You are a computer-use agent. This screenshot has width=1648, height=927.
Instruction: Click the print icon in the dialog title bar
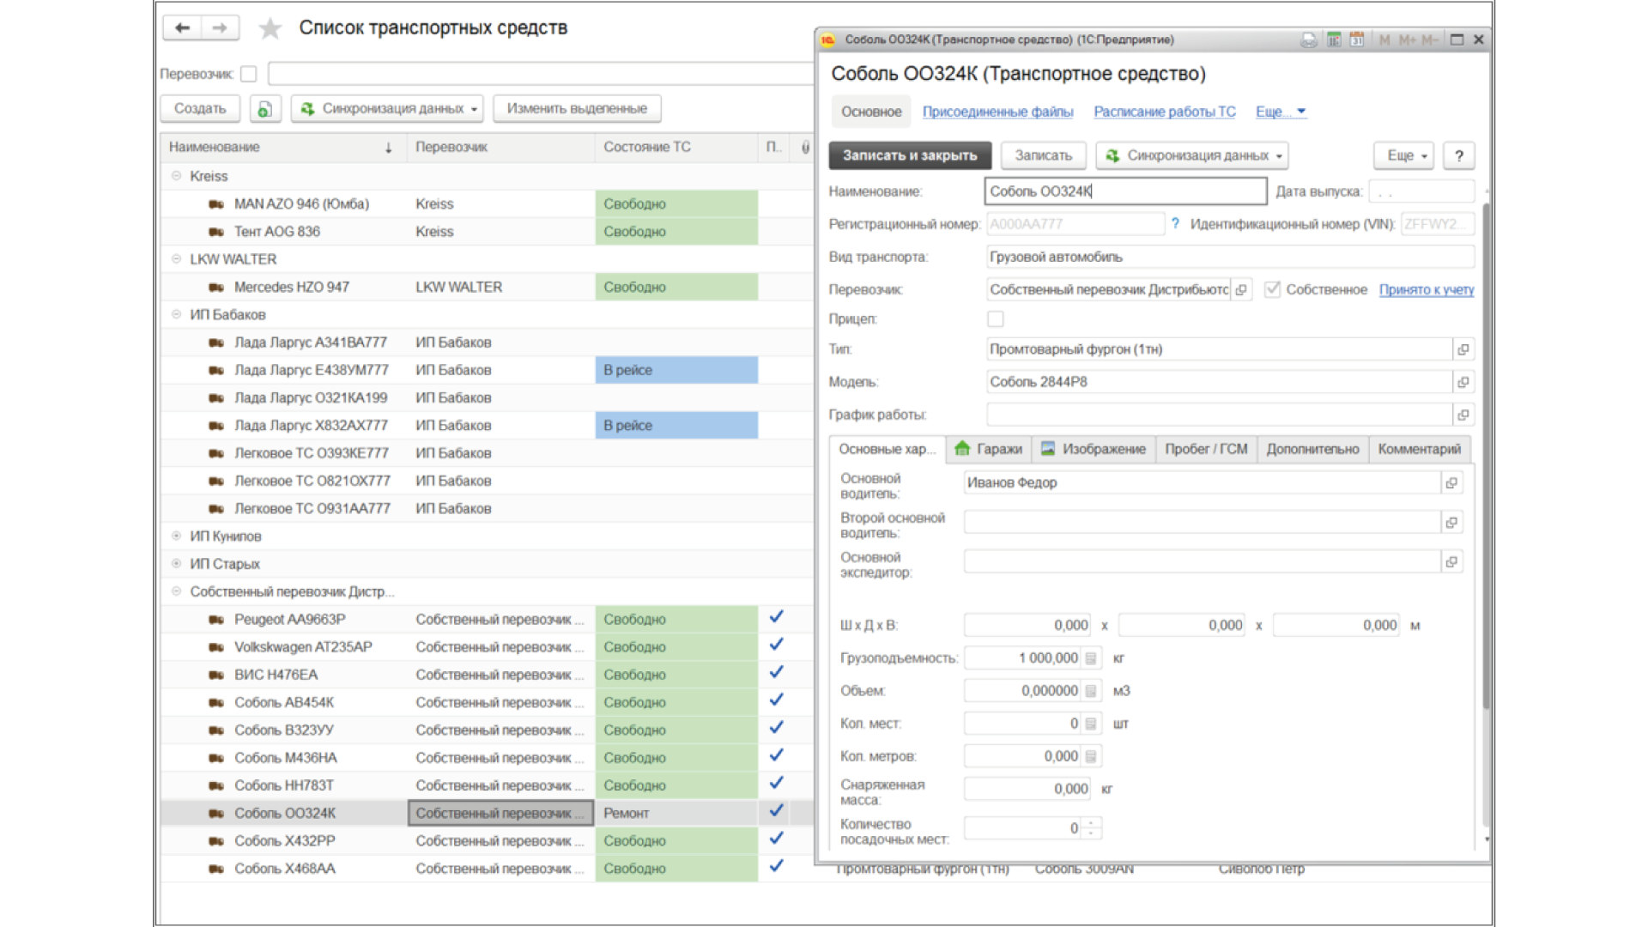click(1308, 39)
